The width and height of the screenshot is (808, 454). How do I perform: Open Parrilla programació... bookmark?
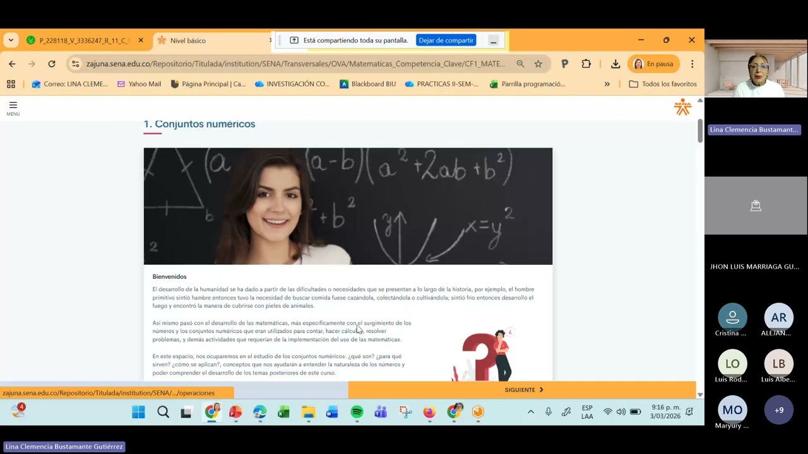click(x=527, y=84)
